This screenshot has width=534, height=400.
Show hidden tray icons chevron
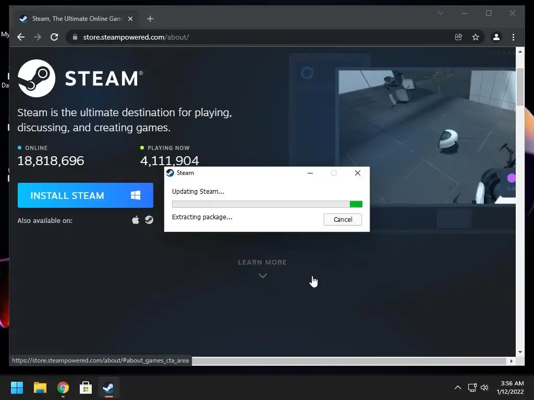(x=458, y=387)
